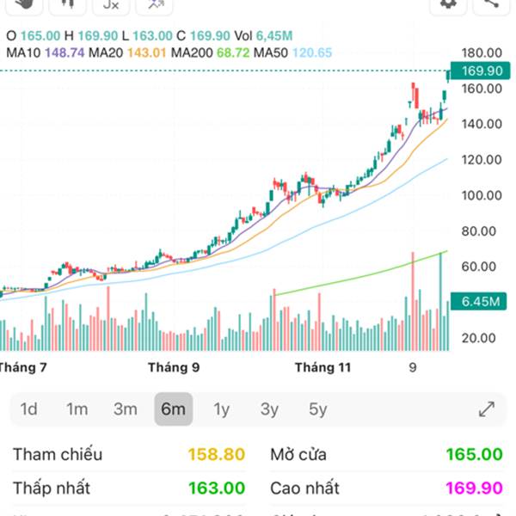Viewport: 516px width, 516px height.
Task: Switch chart to 1y range
Action: click(x=222, y=409)
